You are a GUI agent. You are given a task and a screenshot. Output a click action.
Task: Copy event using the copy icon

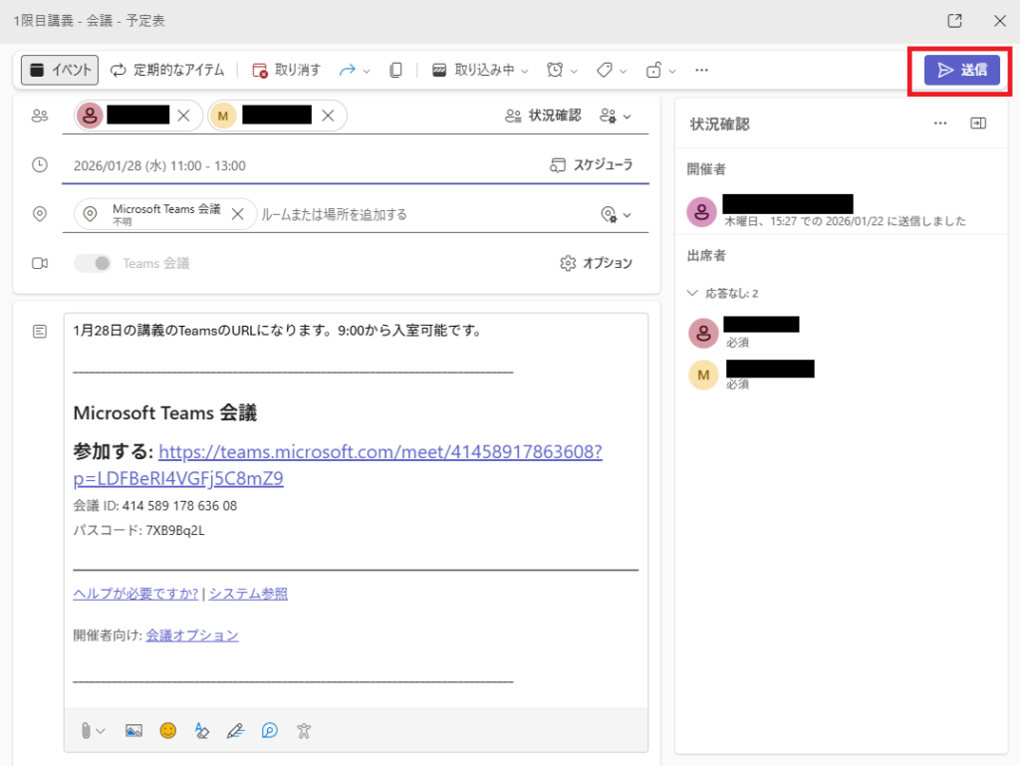coord(395,70)
